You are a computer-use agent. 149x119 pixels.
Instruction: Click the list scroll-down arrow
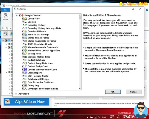pos(80,89)
